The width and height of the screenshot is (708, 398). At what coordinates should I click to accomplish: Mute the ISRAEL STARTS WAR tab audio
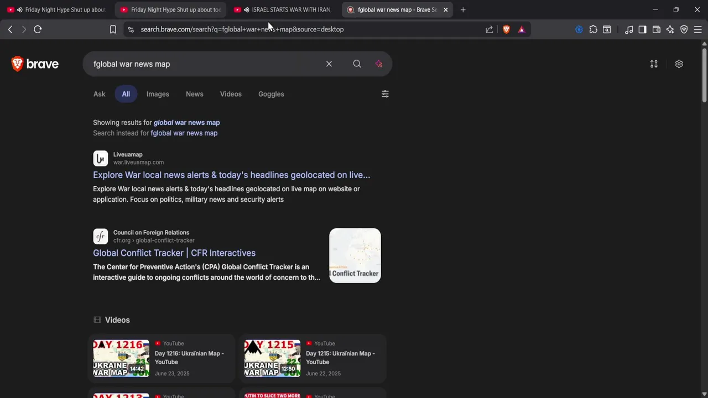[246, 10]
